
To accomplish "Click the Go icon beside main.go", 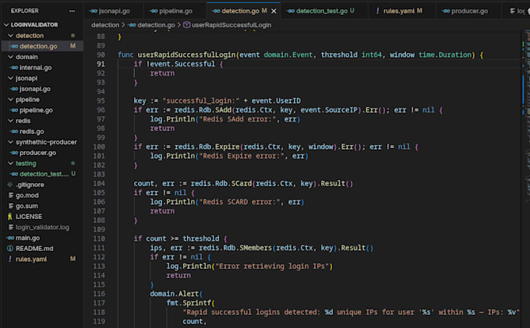I will [x=10, y=238].
